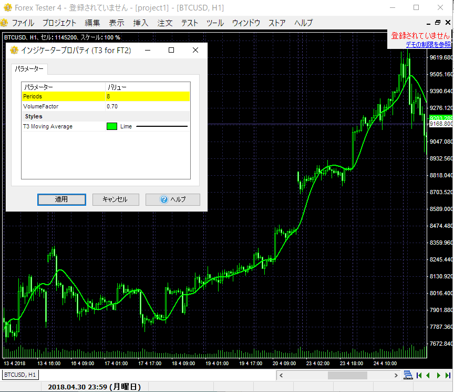Image resolution: width=454 pixels, height=392 pixels.
Task: Open the デモの制限を参照 link
Action: (428, 44)
